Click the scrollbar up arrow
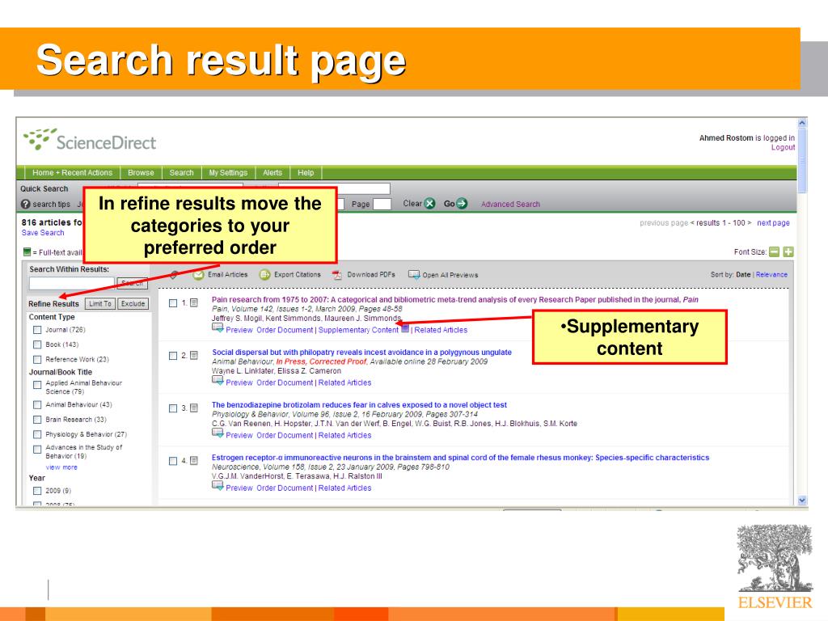Image resolution: width=828 pixels, height=621 pixels. coord(802,123)
